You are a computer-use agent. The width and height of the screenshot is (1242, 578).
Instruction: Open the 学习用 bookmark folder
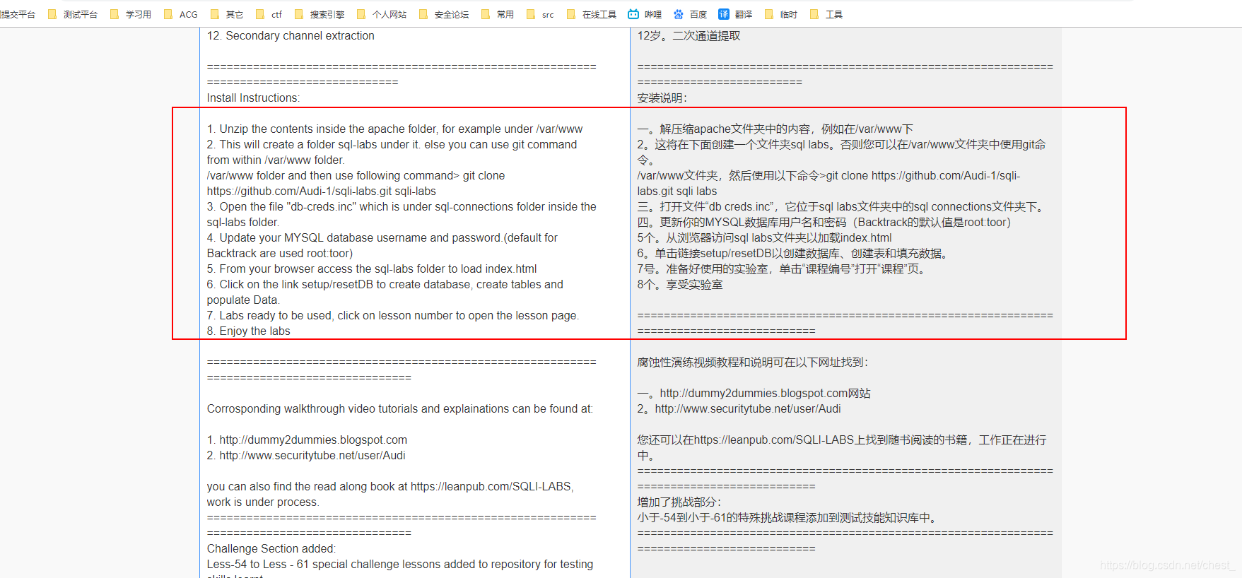[x=131, y=14]
